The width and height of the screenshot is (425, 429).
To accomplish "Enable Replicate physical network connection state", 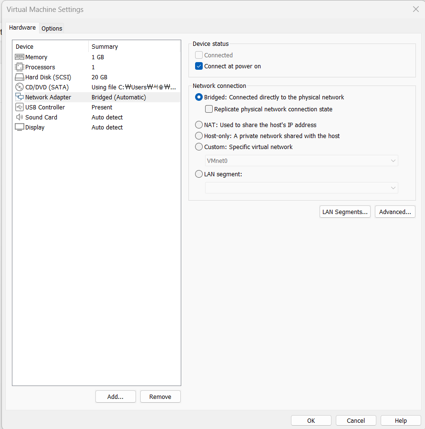I will (x=209, y=109).
